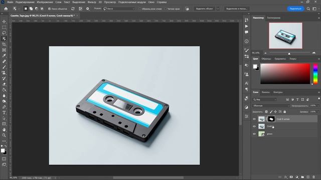
Task: Toggle the Hard Edge checkbox
Action: pyautogui.click(x=166, y=9)
